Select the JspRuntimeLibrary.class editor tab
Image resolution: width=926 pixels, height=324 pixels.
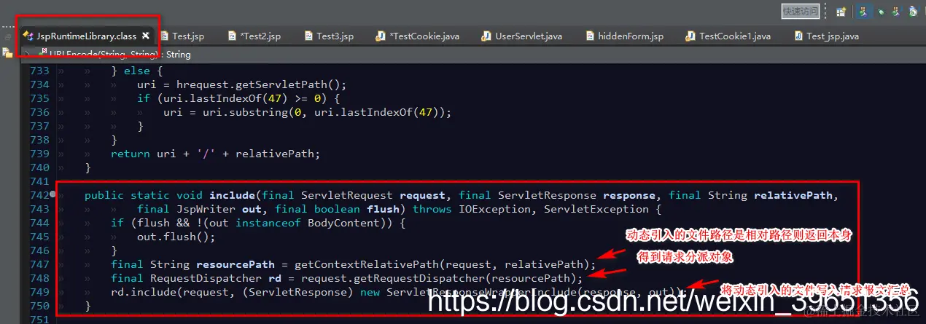coord(87,36)
